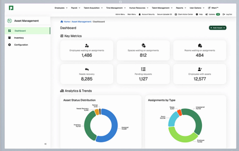Click the Asset Management module icon
The image size is (239, 151).
(x=10, y=21)
